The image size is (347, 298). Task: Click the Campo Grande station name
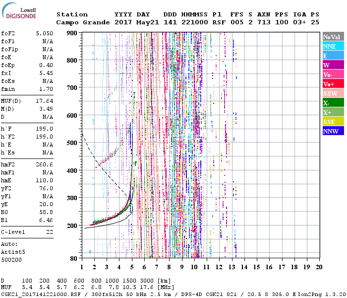[x=79, y=22]
